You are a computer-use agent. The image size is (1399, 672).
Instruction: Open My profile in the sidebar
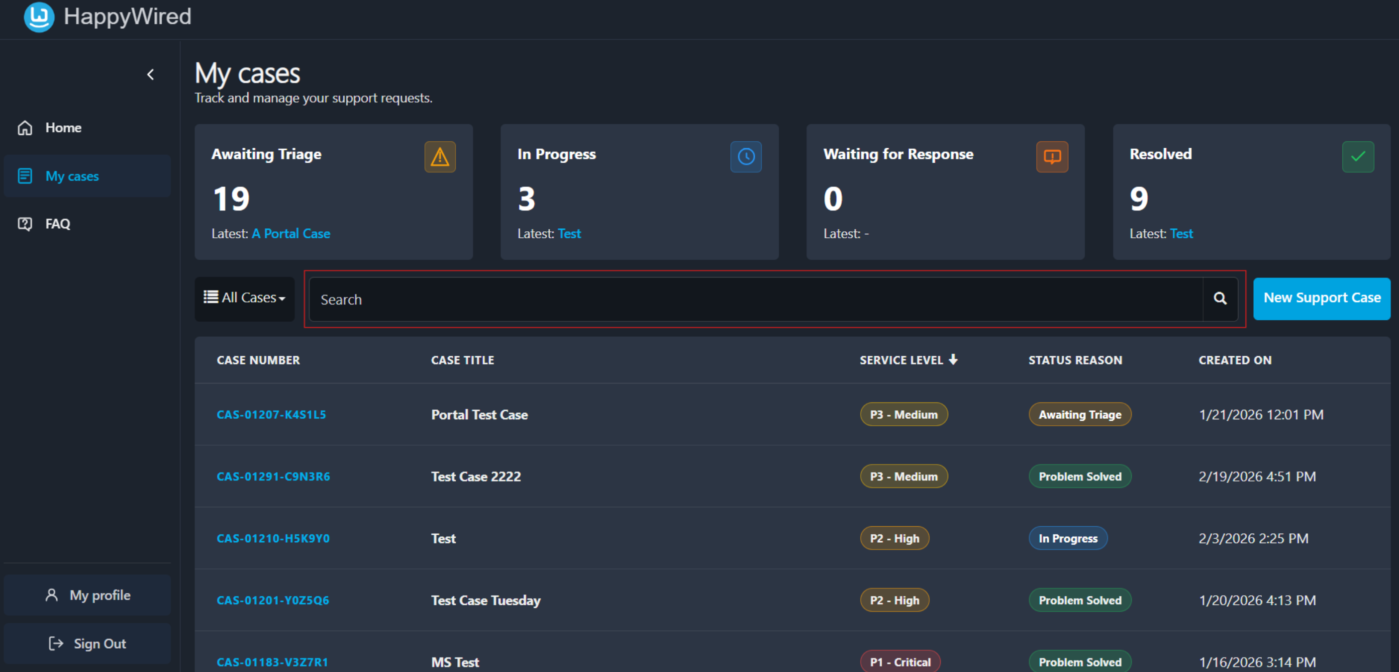87,595
